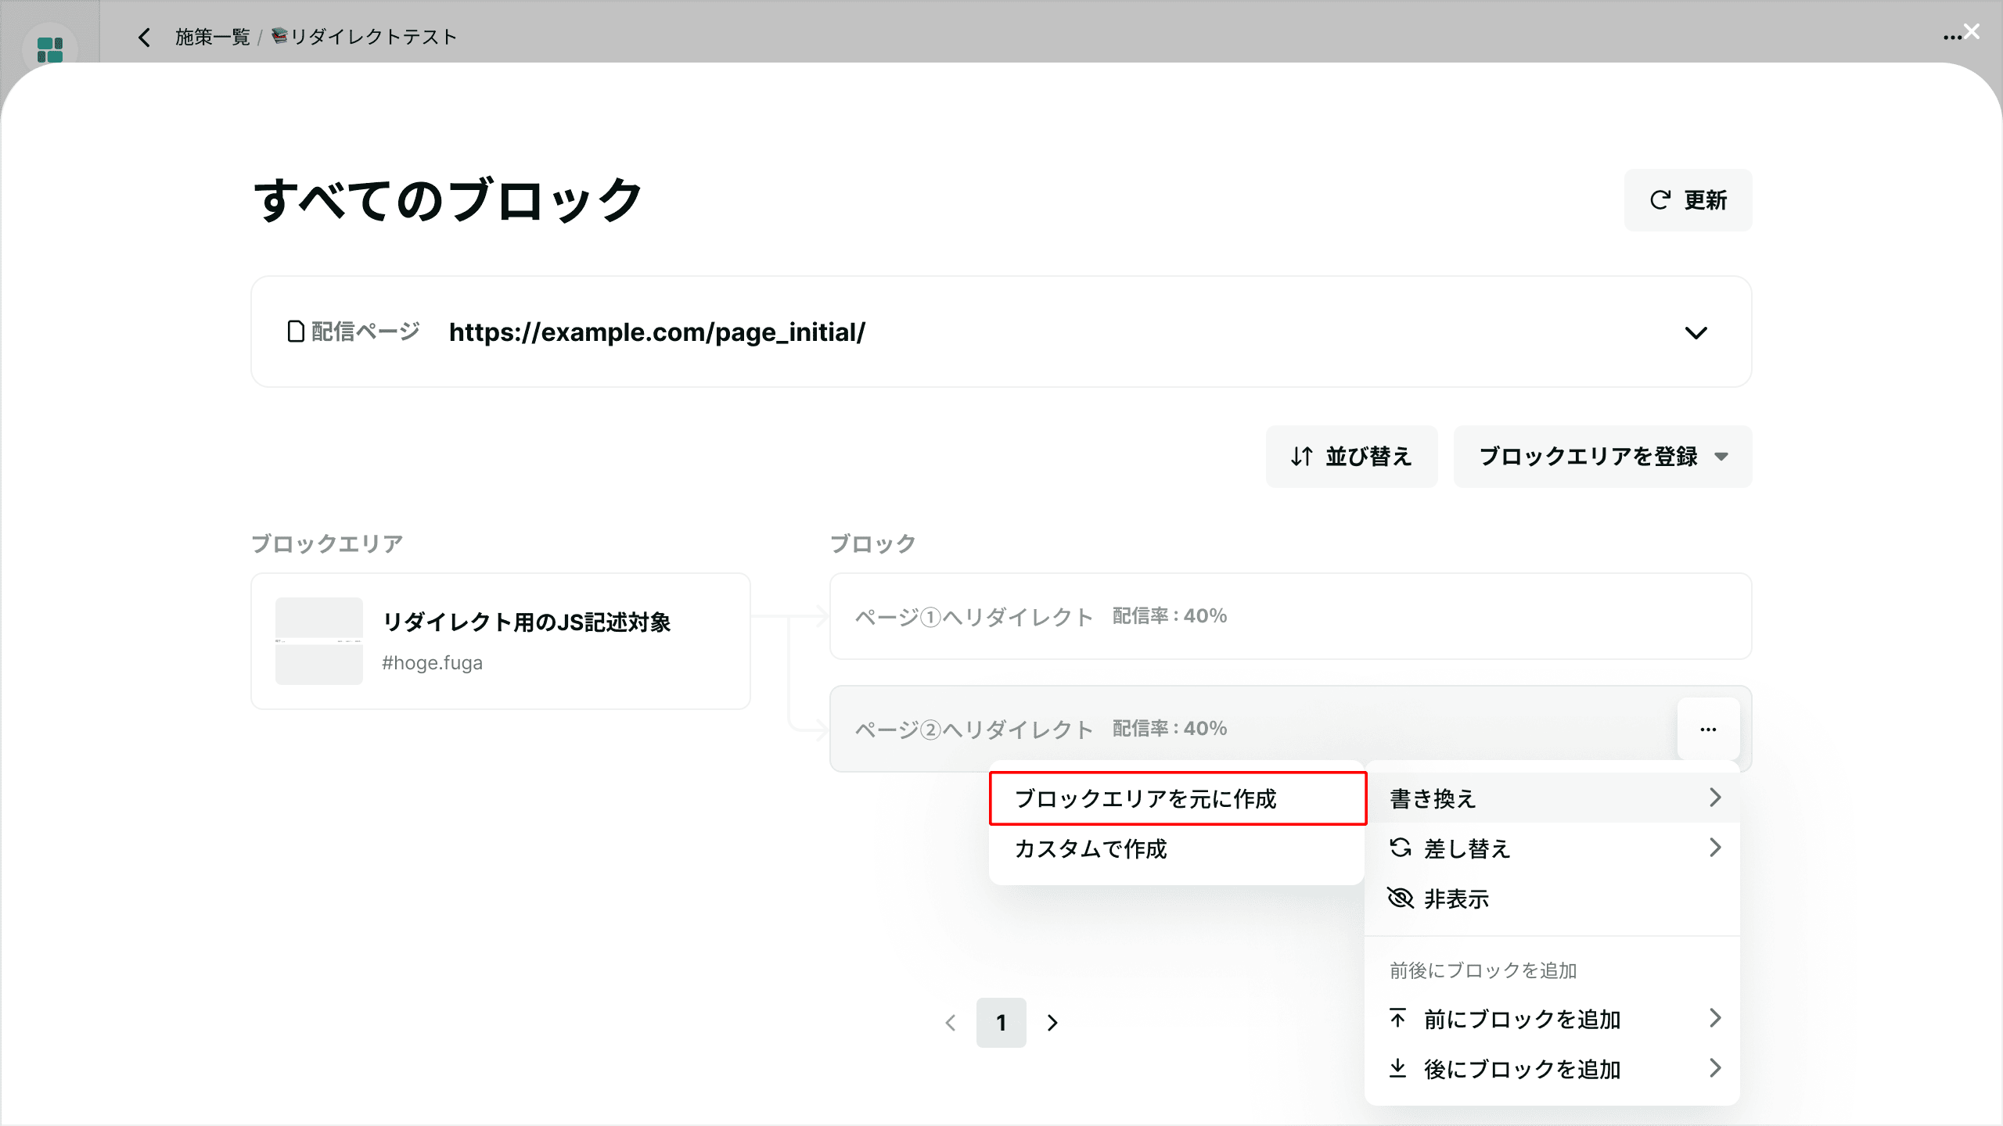The image size is (2003, 1126).
Task: Click the リダイレクト用のJS記述対象 thumbnail
Action: pos(319,641)
